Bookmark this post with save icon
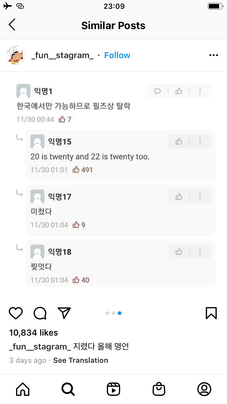This screenshot has width=227, height=404. pyautogui.click(x=211, y=313)
